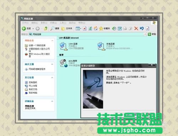
Task: Select the ADSL宽带 broadband connection icon
Action: [x=64, y=63]
